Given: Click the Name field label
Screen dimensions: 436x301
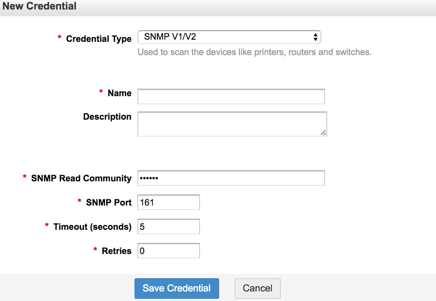Looking at the screenshot, I should 119,93.
